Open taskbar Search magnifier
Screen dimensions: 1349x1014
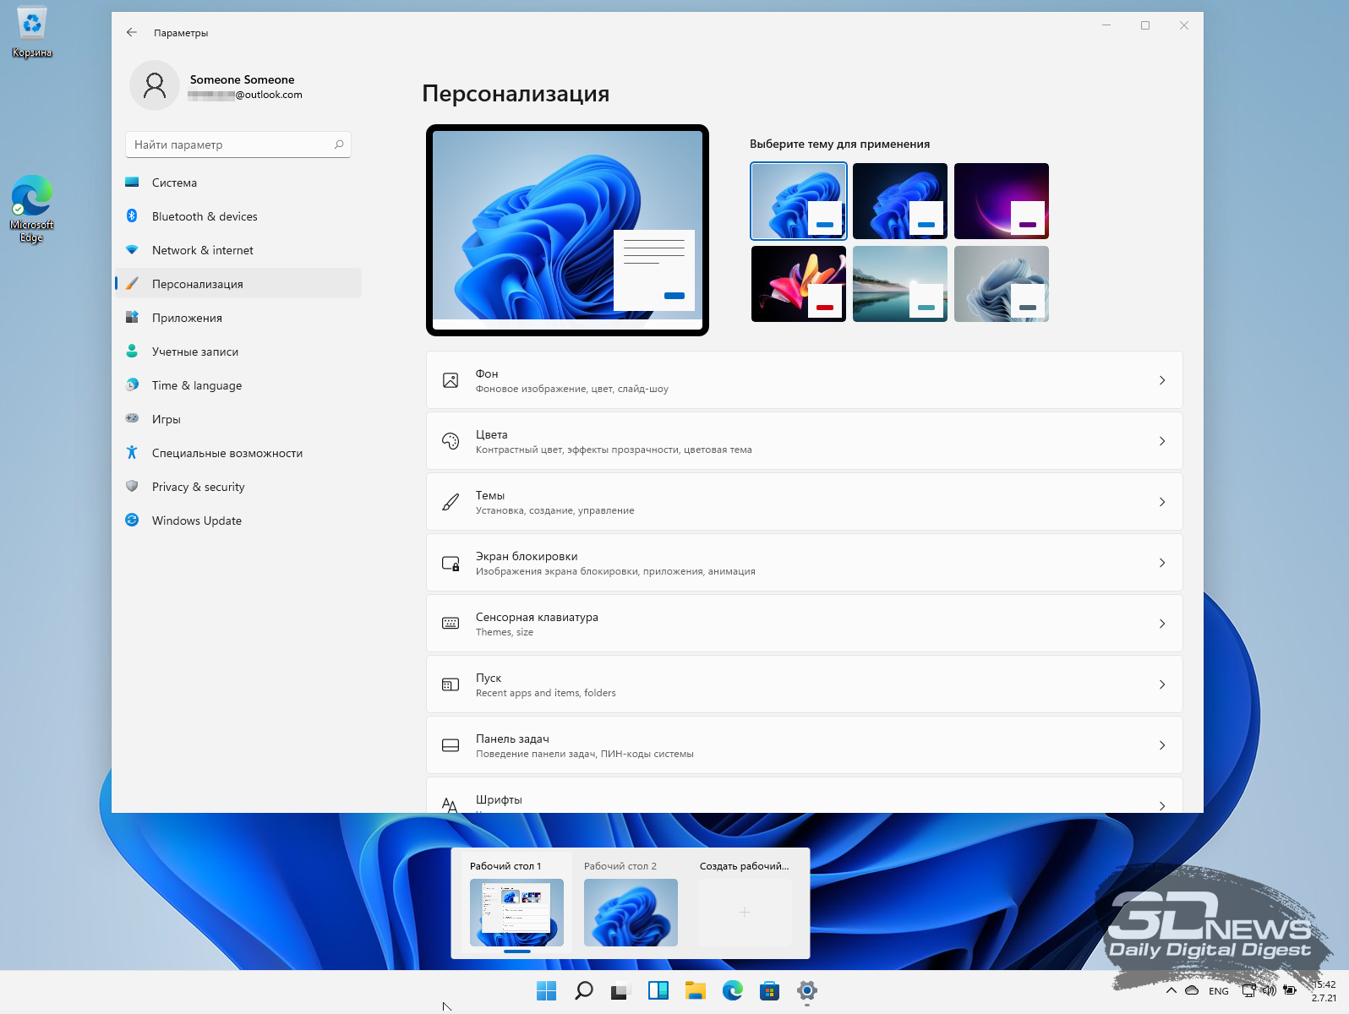(x=584, y=990)
